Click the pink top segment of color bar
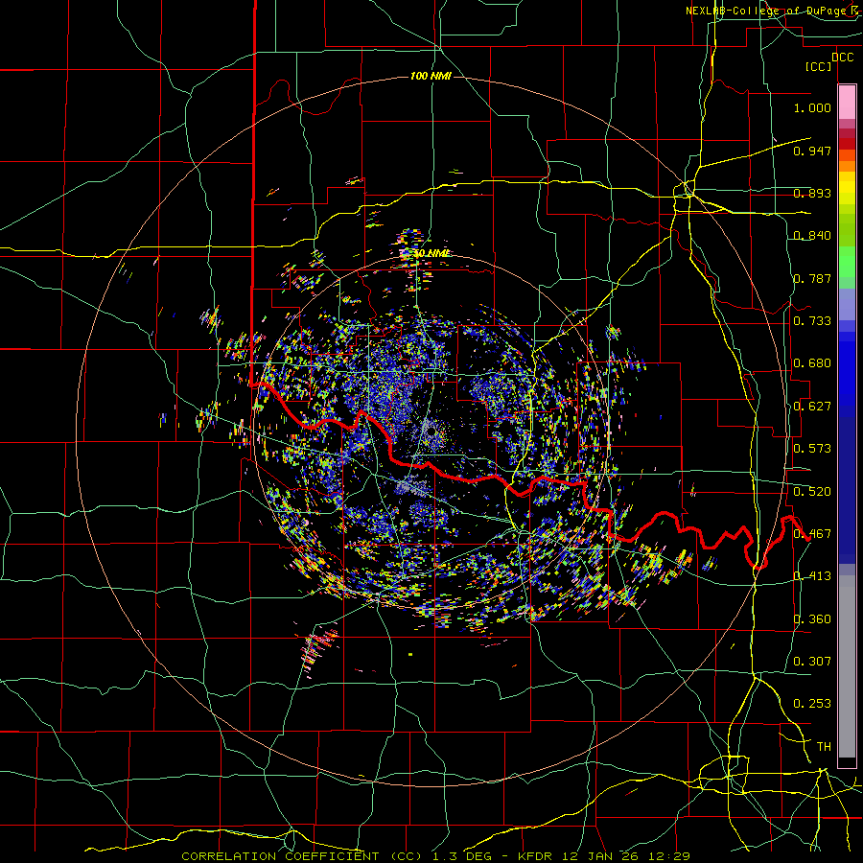 847,102
